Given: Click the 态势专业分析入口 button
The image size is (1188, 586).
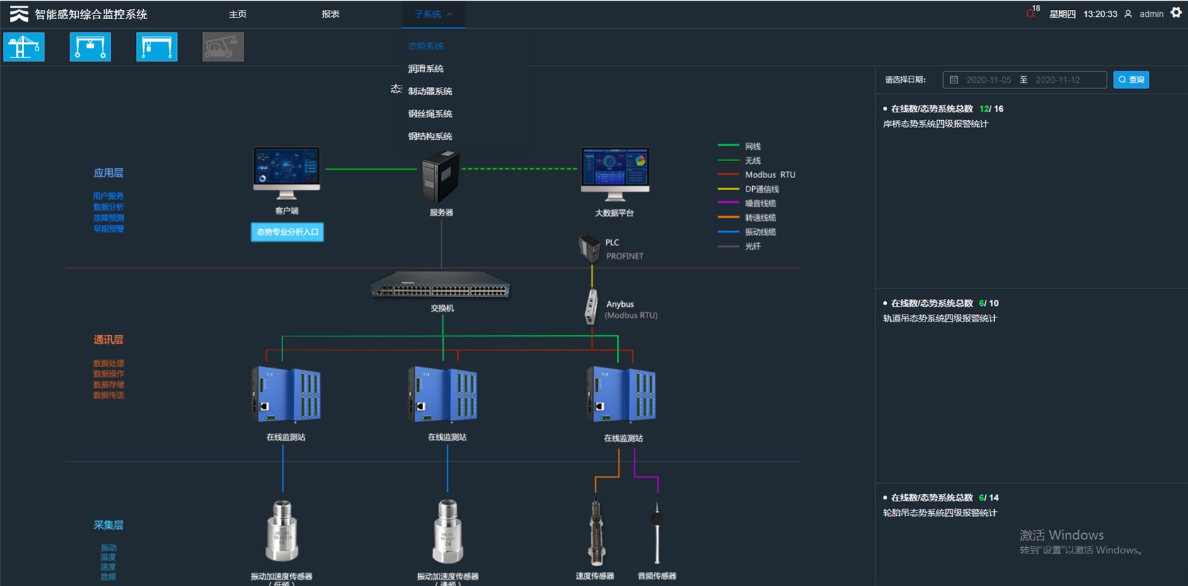Looking at the screenshot, I should (x=287, y=232).
